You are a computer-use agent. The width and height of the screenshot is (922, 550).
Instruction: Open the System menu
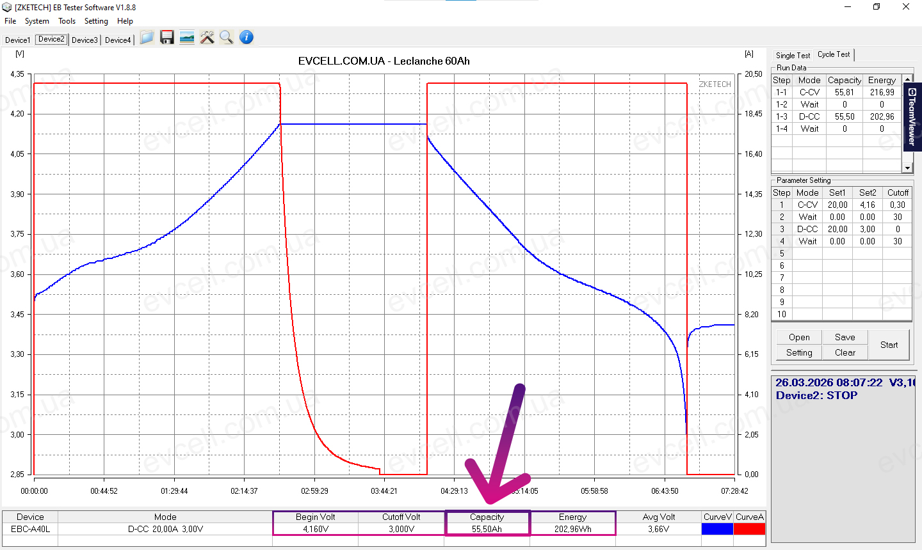coord(37,21)
